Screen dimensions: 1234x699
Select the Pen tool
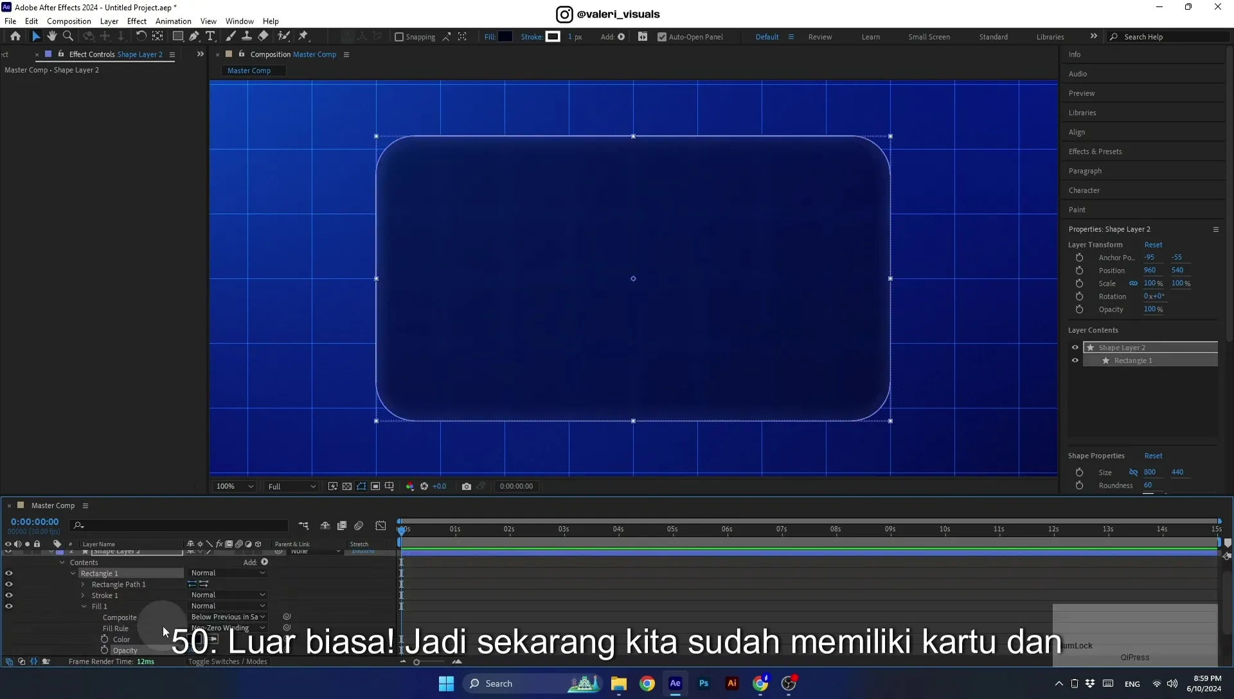(194, 37)
